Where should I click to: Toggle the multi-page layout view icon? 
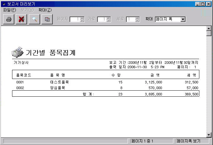[47, 19]
